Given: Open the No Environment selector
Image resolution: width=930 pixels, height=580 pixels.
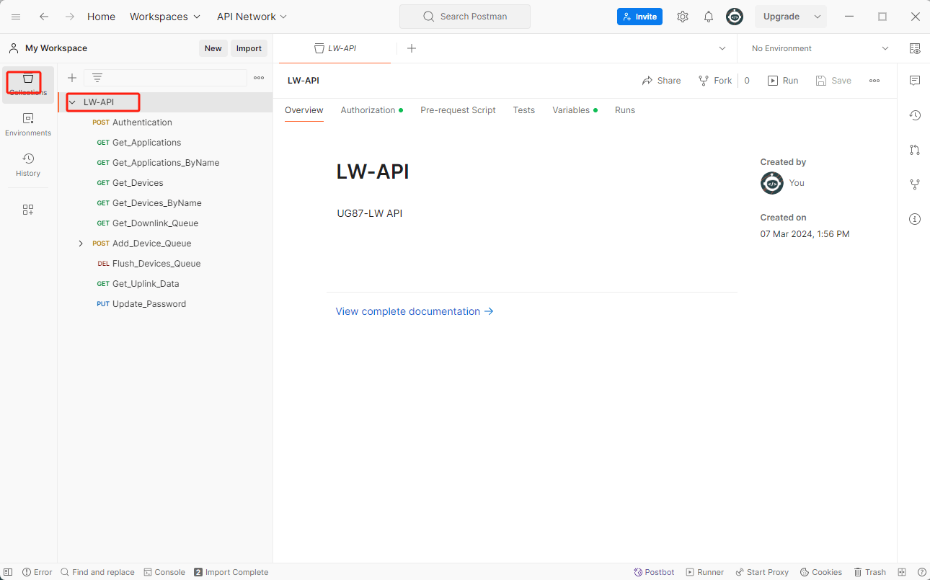Looking at the screenshot, I should click(x=820, y=48).
